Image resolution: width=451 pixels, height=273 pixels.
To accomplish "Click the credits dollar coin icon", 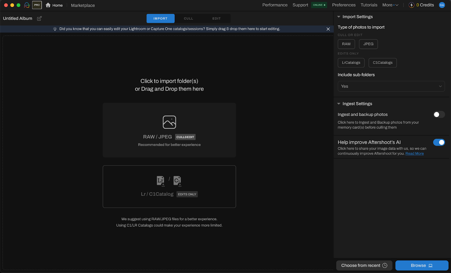I will click(411, 5).
